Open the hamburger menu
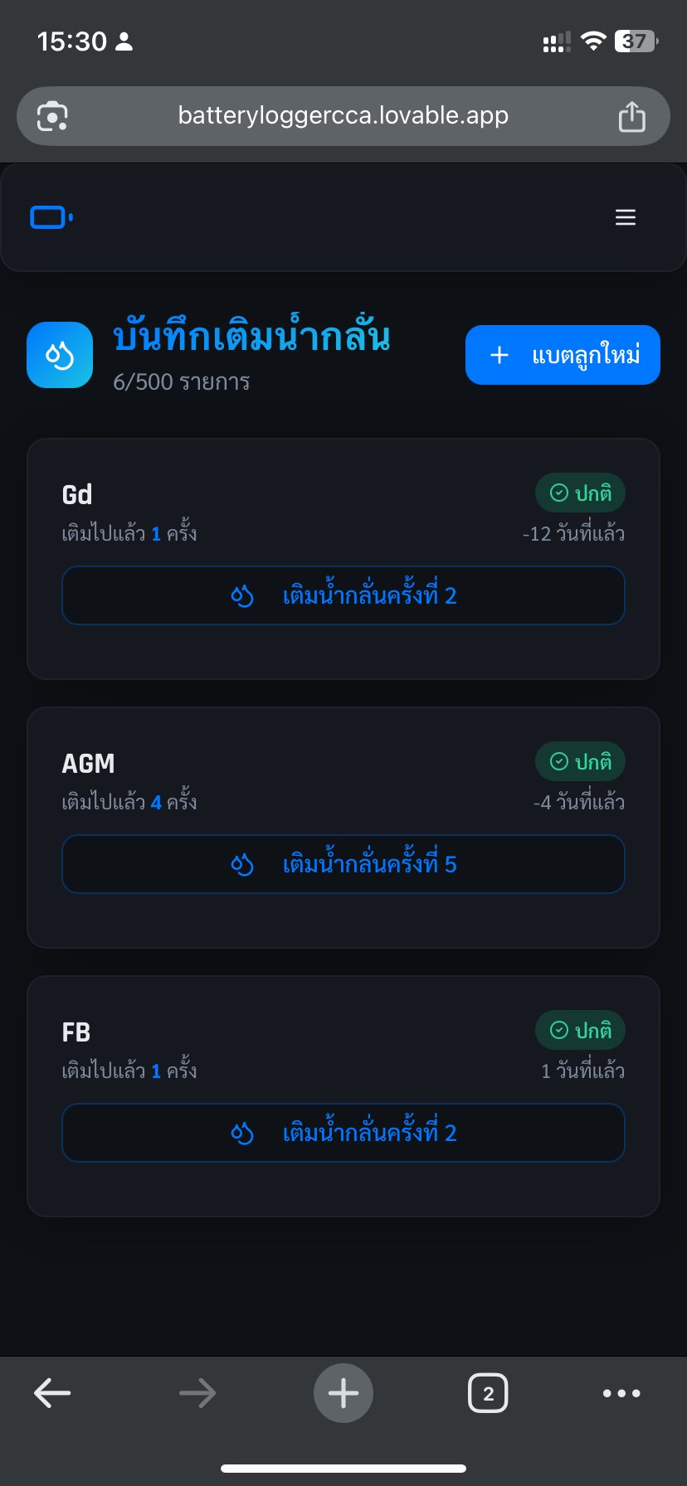Image resolution: width=687 pixels, height=1486 pixels. click(625, 217)
